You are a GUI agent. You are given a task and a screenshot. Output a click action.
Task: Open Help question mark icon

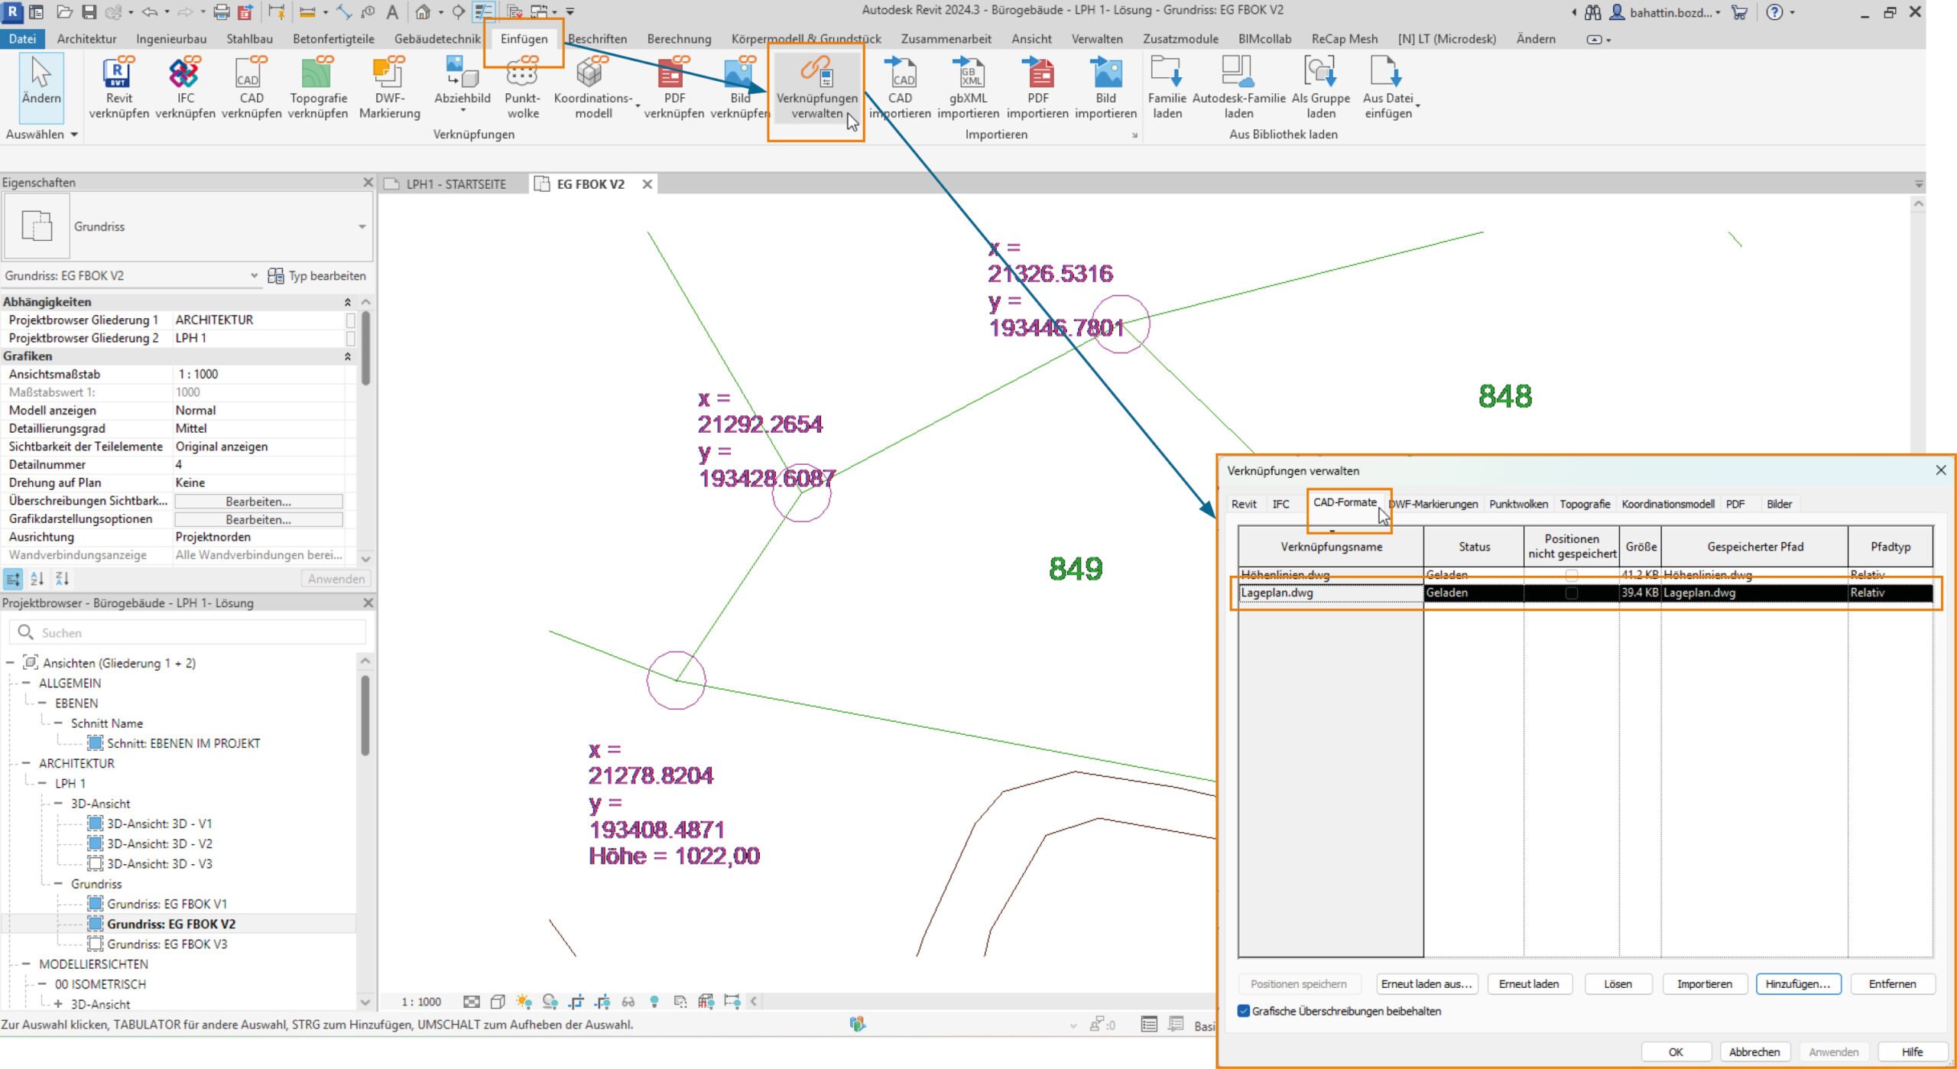click(x=1774, y=12)
